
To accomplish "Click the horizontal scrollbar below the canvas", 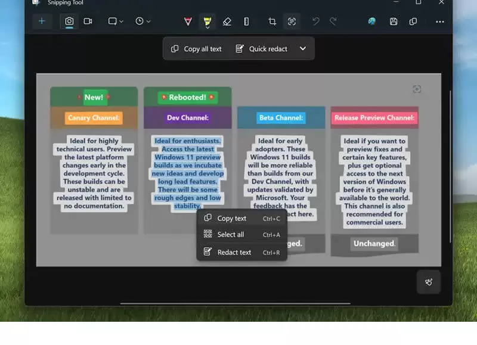I will coord(235,303).
